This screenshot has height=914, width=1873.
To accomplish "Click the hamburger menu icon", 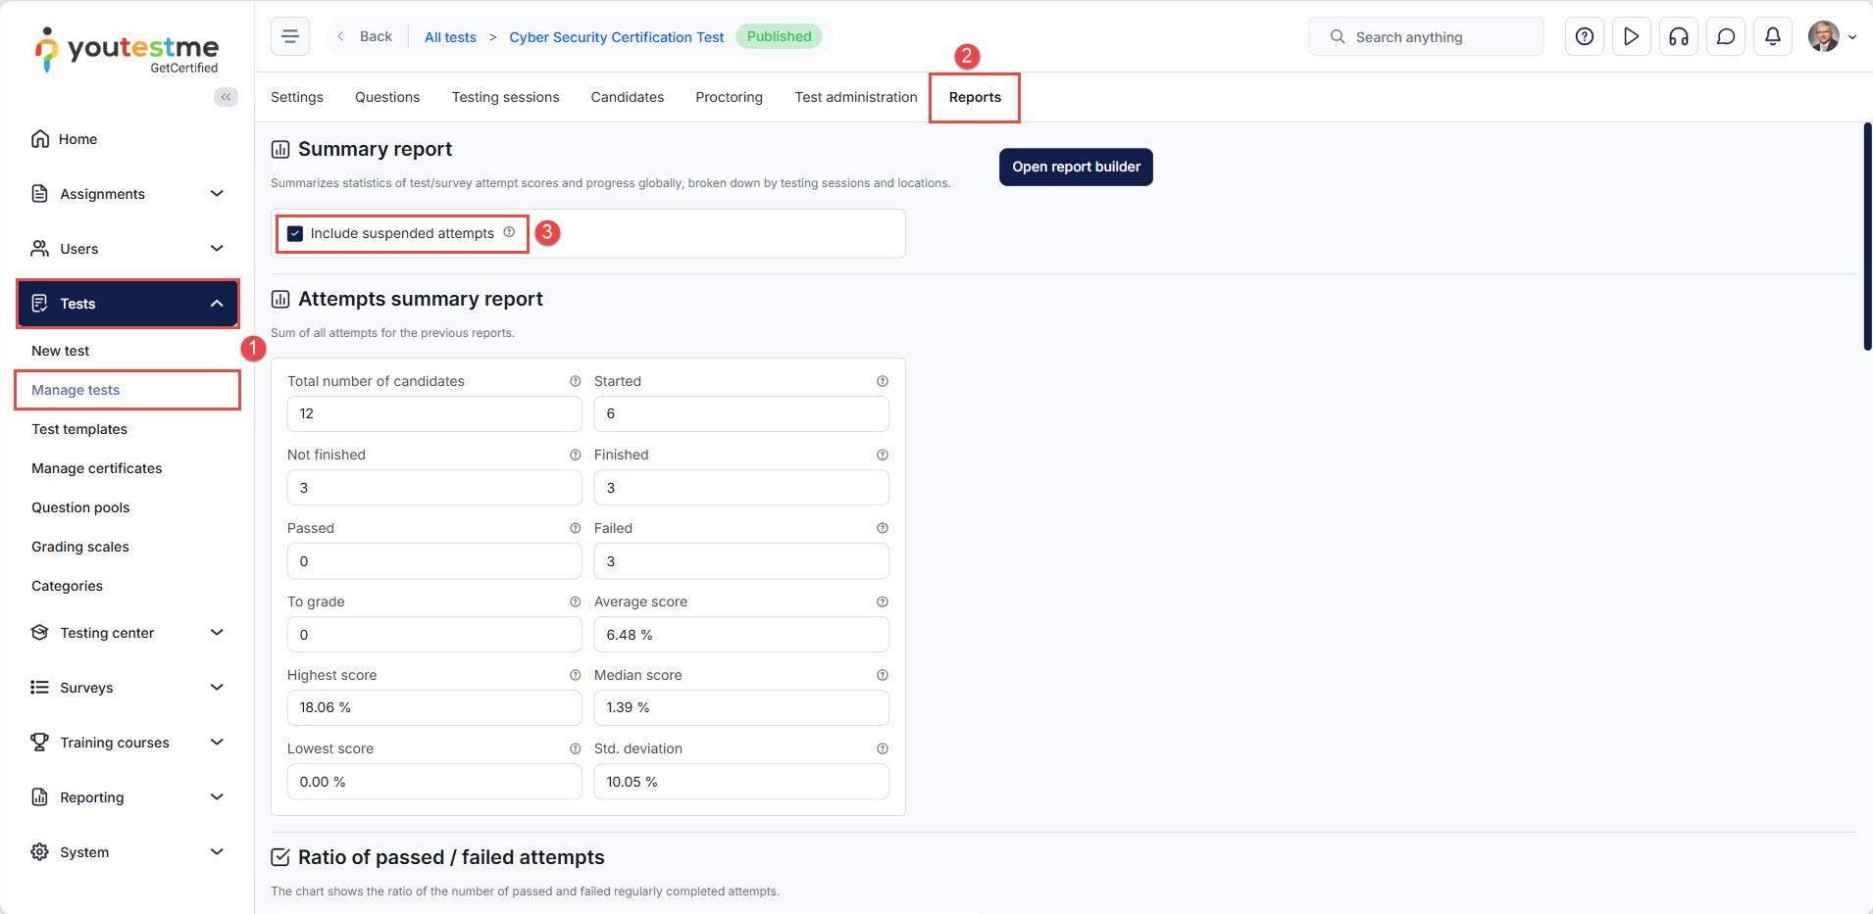I will click(290, 36).
